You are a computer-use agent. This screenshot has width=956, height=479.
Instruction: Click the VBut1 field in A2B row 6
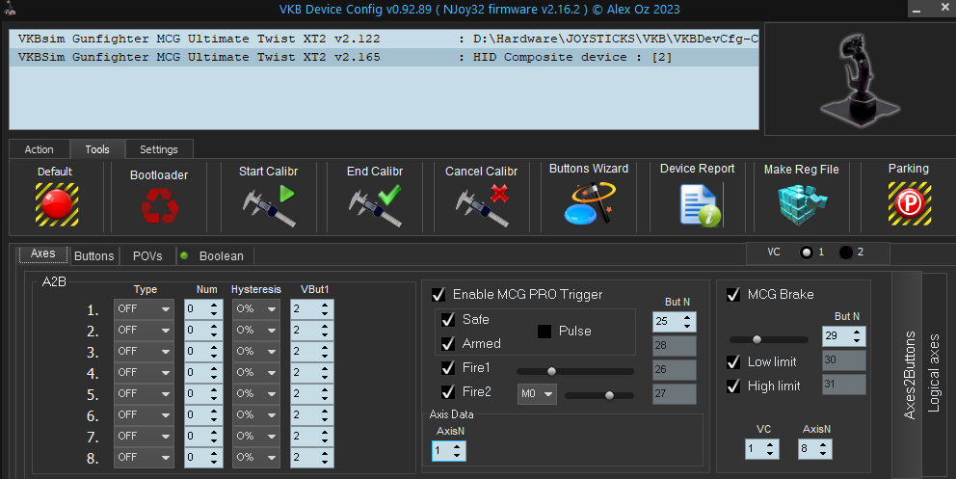[x=311, y=415]
